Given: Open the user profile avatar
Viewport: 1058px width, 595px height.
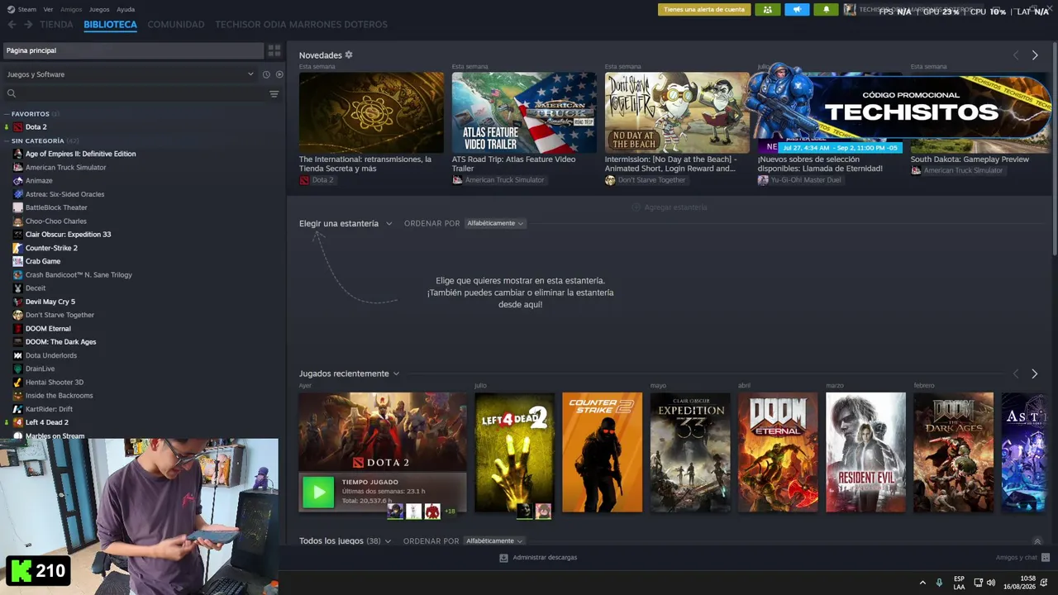Looking at the screenshot, I should point(850,10).
